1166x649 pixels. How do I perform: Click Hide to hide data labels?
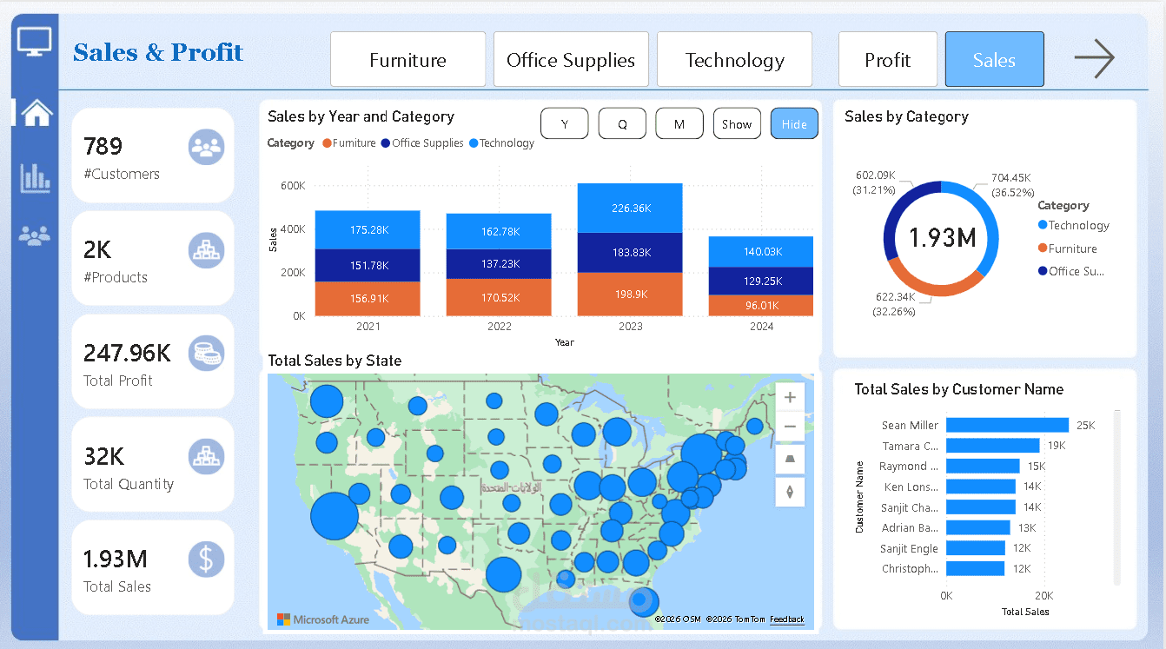pos(793,123)
